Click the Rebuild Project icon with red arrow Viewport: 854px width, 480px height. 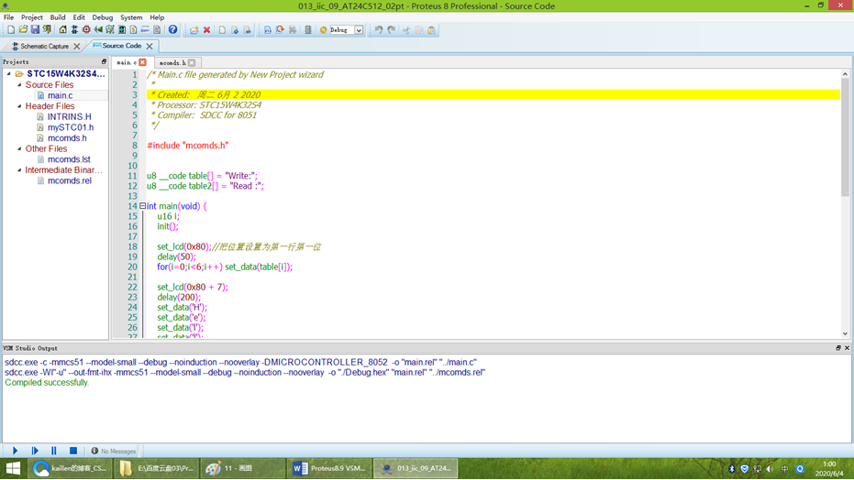click(280, 30)
